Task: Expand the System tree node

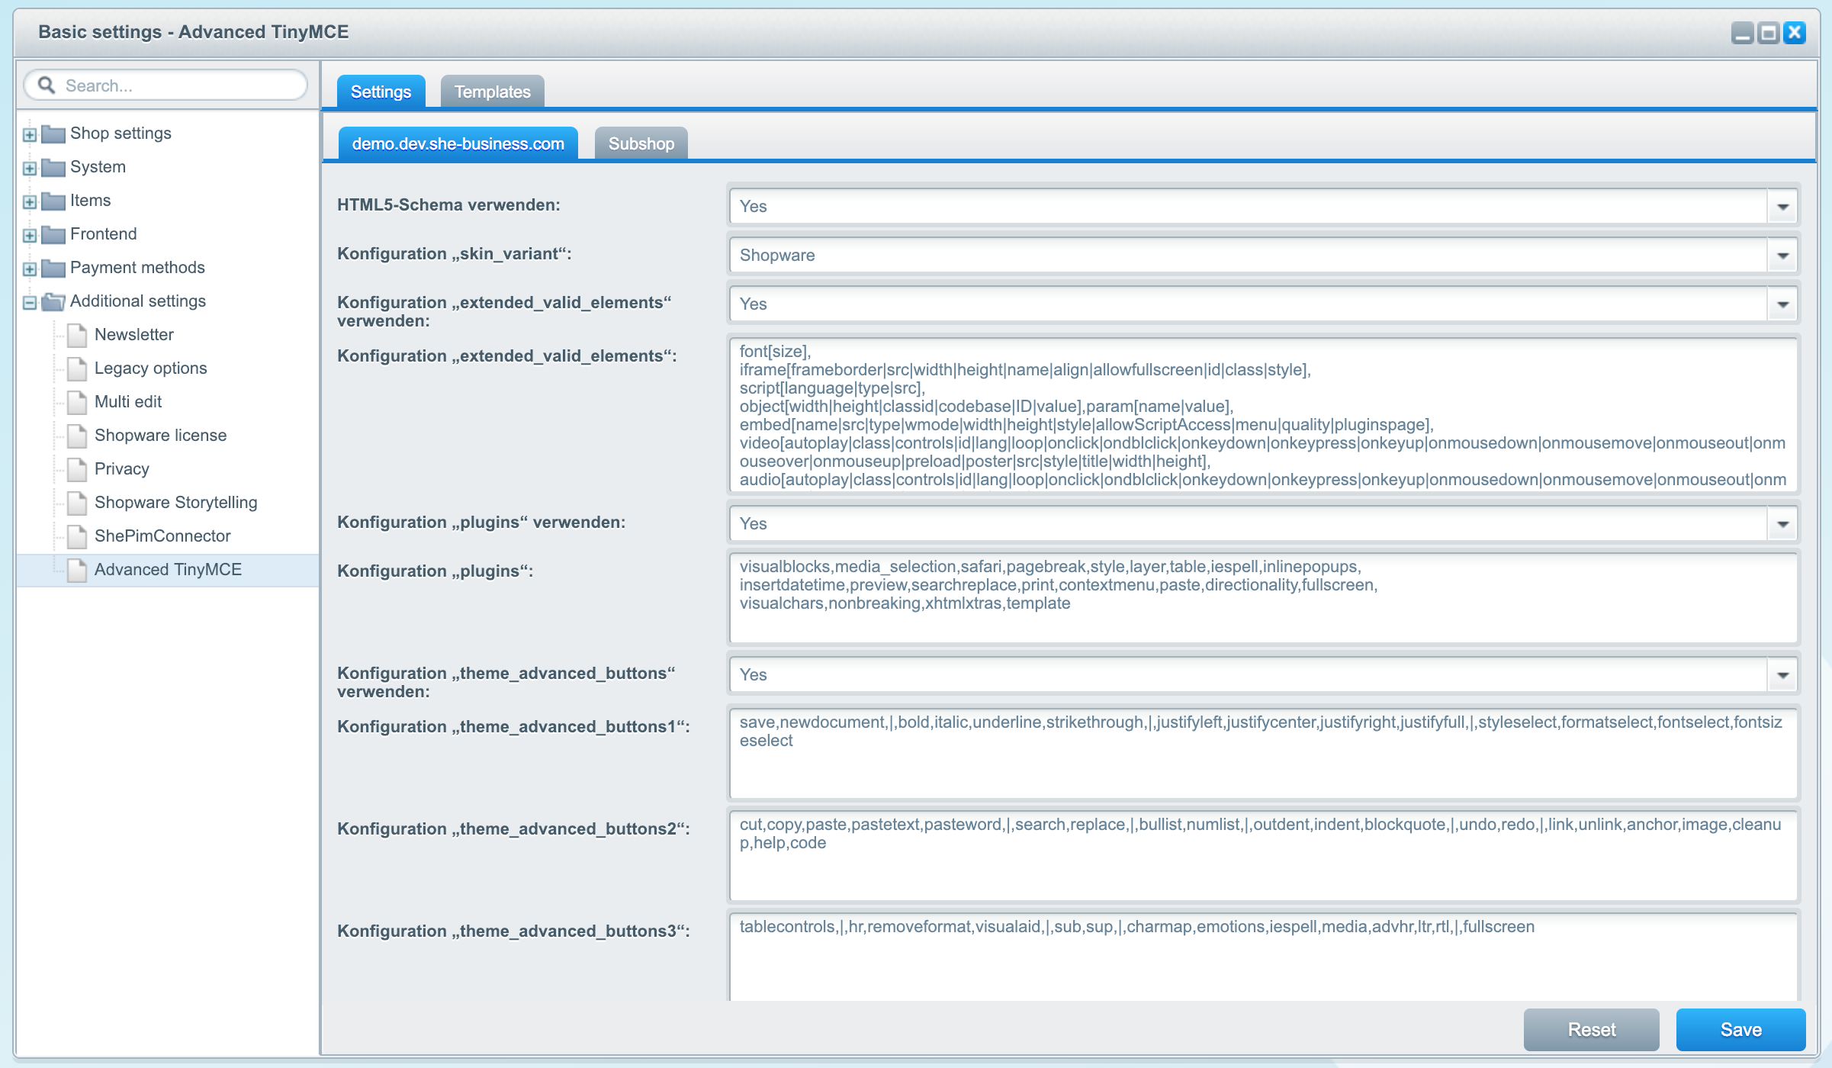Action: point(30,169)
